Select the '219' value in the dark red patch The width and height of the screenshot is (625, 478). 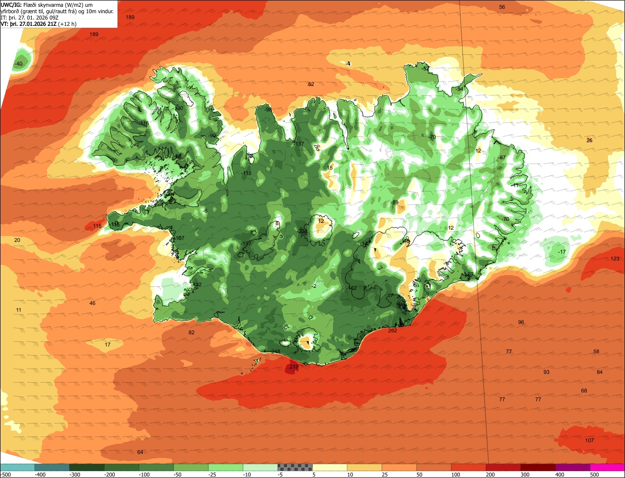tap(293, 367)
